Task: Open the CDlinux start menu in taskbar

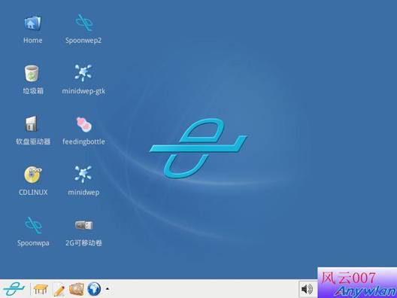Action: tap(14, 289)
